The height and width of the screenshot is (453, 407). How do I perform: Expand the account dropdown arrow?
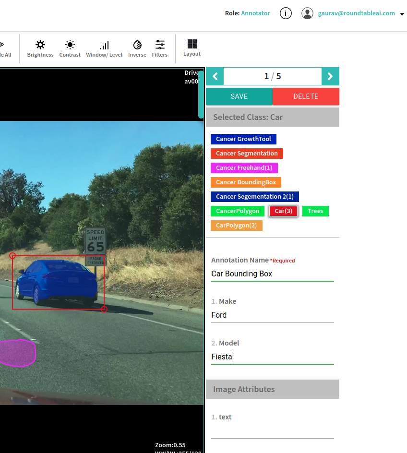click(402, 14)
